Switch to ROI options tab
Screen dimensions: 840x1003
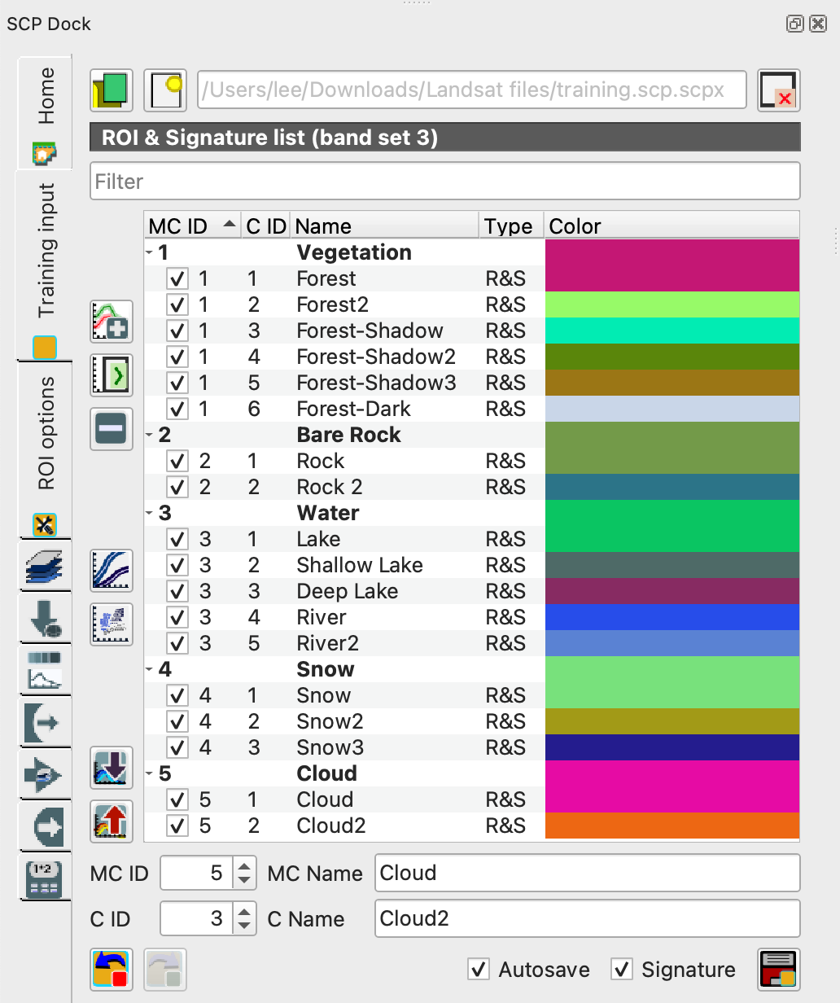[x=44, y=450]
